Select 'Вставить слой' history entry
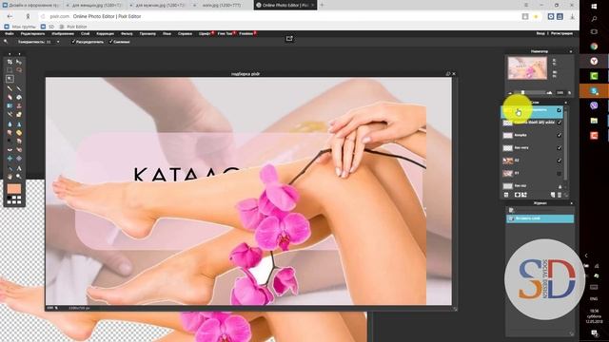The image size is (609, 342). click(540, 218)
